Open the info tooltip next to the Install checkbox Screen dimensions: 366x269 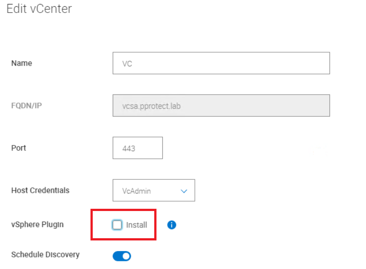pyautogui.click(x=171, y=225)
